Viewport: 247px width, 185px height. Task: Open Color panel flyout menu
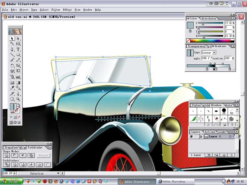[x=233, y=18]
